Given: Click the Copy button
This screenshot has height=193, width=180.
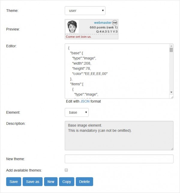Looking at the screenshot, I should pyautogui.click(x=67, y=182).
